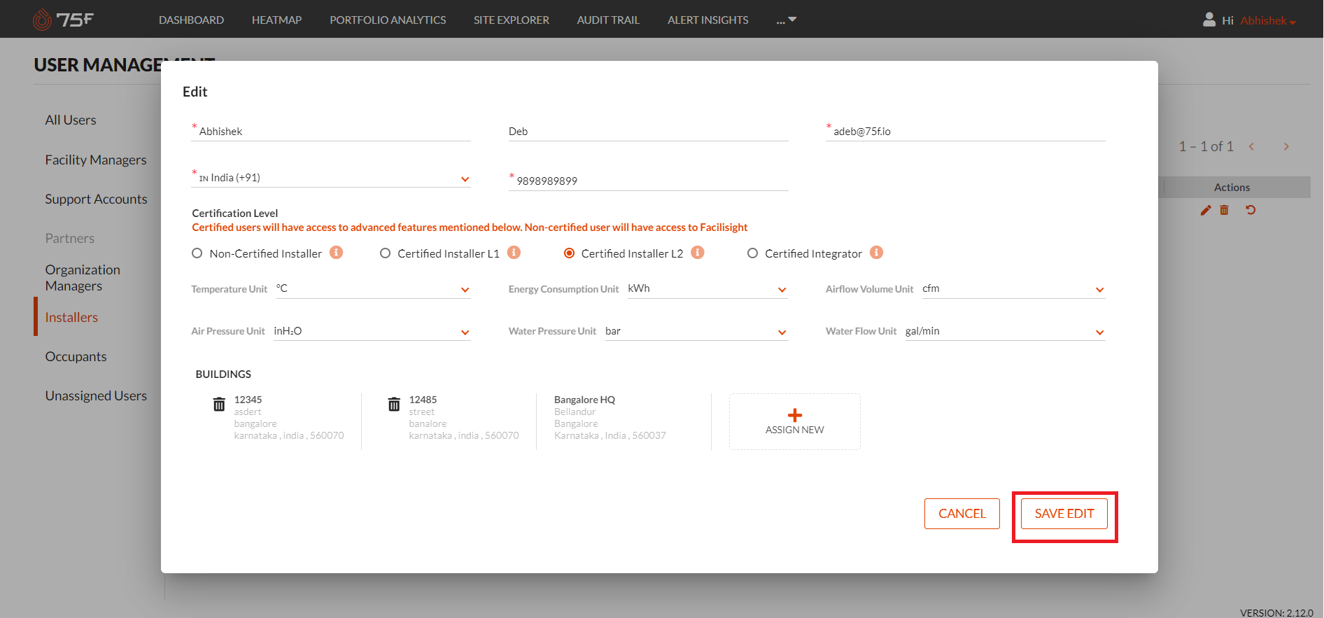
Task: Click info icon beside Certified Installer L1
Action: pos(514,253)
